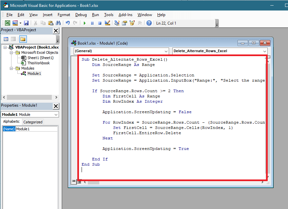288x209 pixels.
Task: Open the Edit menu
Action: [21, 15]
